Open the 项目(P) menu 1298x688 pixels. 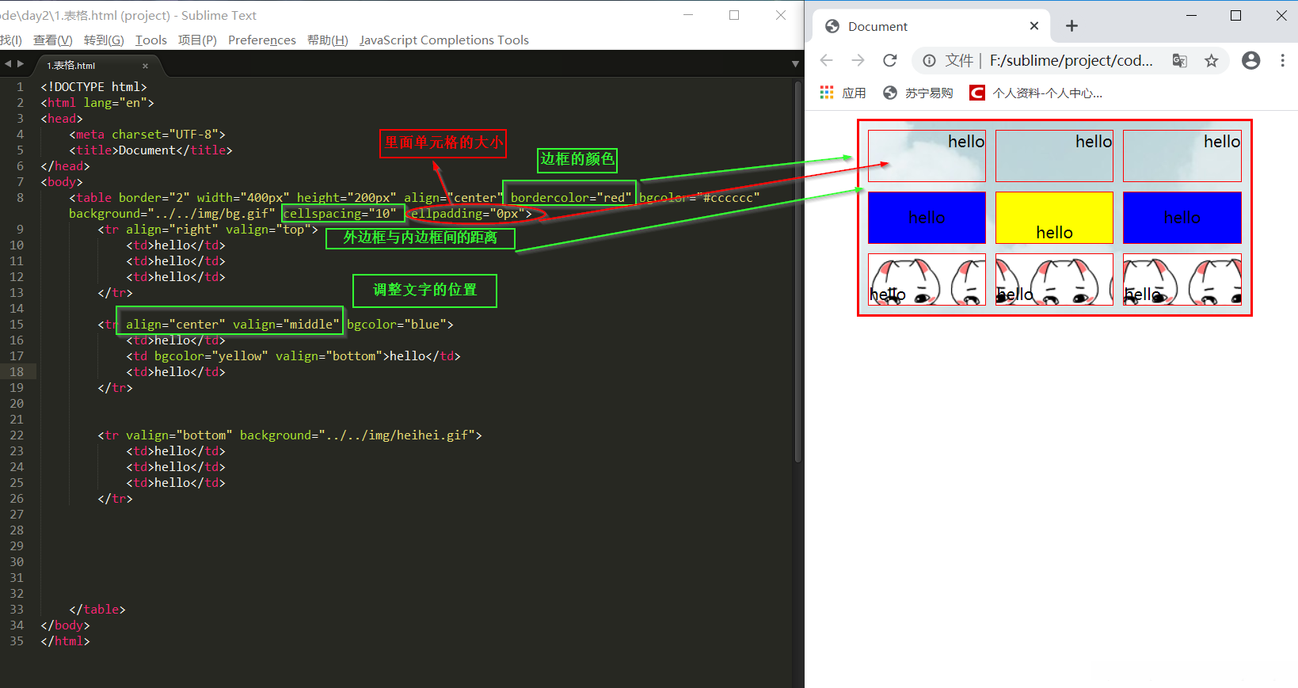[x=197, y=40]
